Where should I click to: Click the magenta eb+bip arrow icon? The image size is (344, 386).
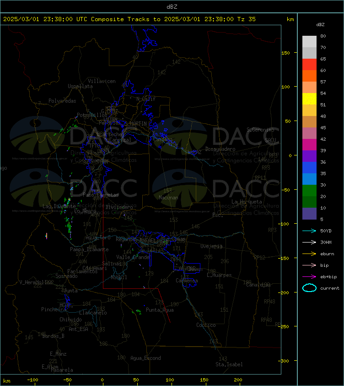[309, 277]
